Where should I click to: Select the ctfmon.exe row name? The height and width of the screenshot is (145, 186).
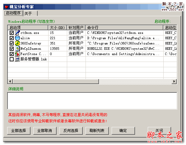pos(30,33)
